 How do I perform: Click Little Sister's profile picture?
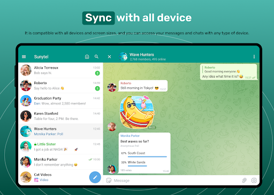(x=26, y=147)
